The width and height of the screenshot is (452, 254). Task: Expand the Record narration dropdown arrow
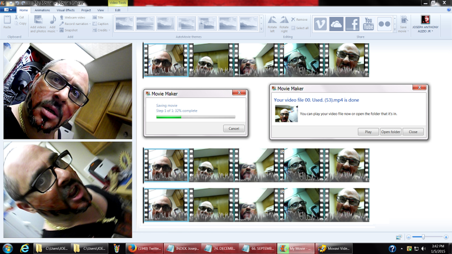tap(90, 24)
